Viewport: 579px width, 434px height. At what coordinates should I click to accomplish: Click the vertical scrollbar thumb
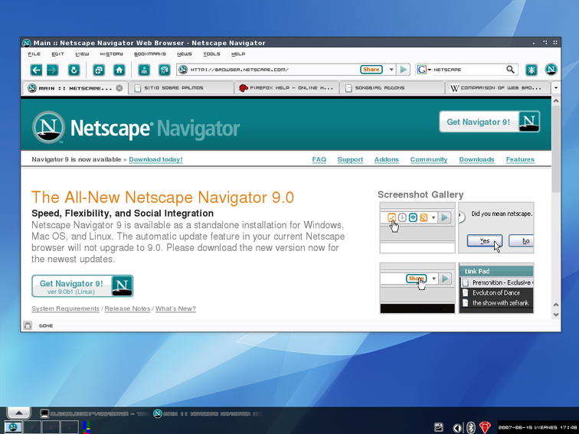[556, 148]
